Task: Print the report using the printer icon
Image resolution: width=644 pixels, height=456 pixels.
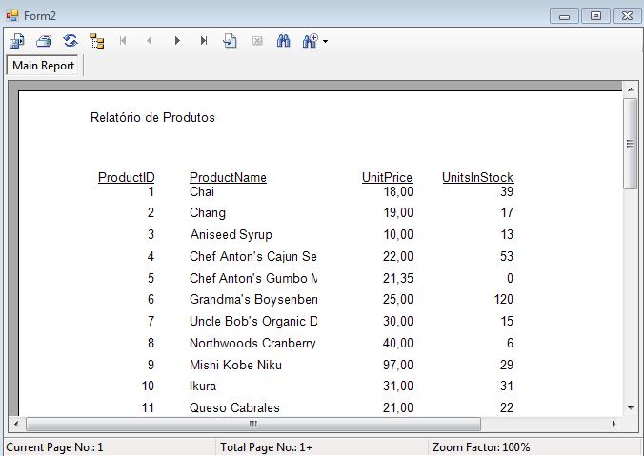Action: pyautogui.click(x=44, y=41)
